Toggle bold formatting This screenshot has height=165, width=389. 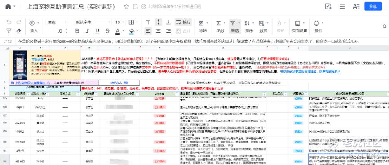(77, 31)
